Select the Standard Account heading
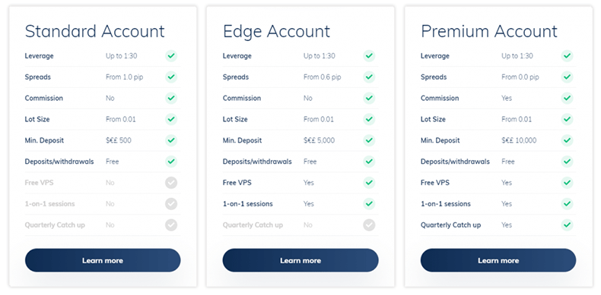 pyautogui.click(x=94, y=31)
